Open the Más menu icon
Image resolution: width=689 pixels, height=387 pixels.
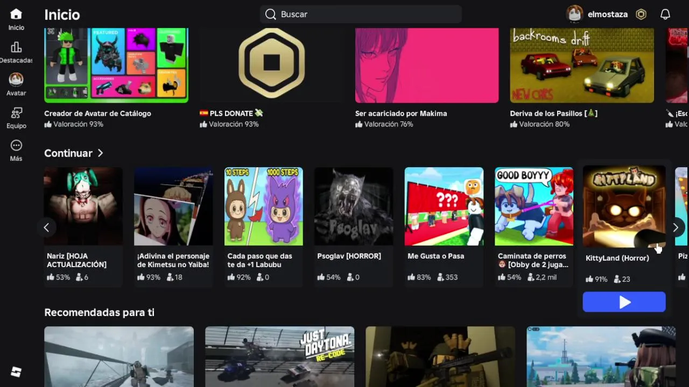pos(16,146)
